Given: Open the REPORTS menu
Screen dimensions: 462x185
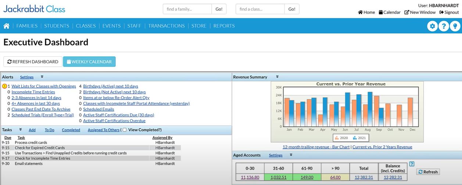Looking at the screenshot, I should 224,26.
